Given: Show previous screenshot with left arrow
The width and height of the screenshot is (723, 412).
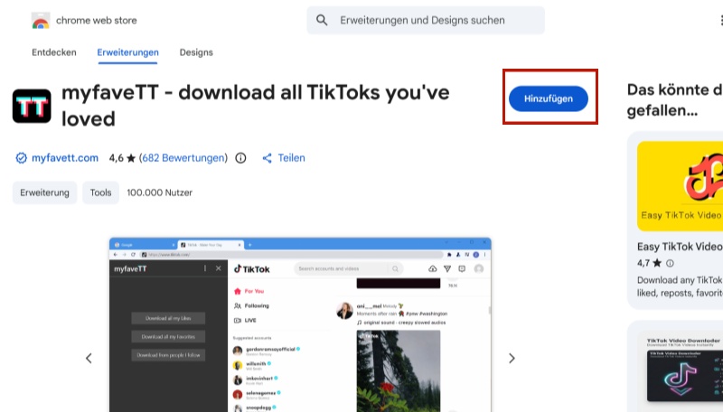Looking at the screenshot, I should (x=89, y=359).
